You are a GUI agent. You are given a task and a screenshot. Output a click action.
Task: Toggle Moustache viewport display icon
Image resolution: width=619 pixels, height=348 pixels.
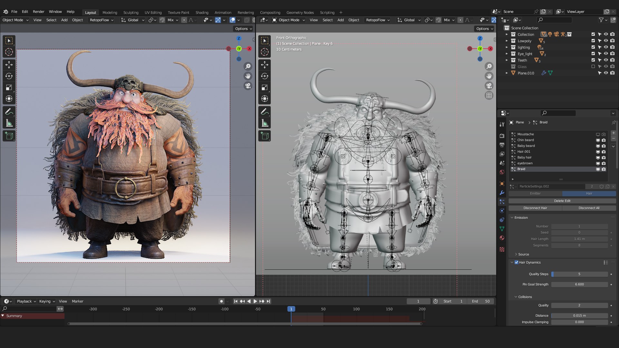[598, 134]
